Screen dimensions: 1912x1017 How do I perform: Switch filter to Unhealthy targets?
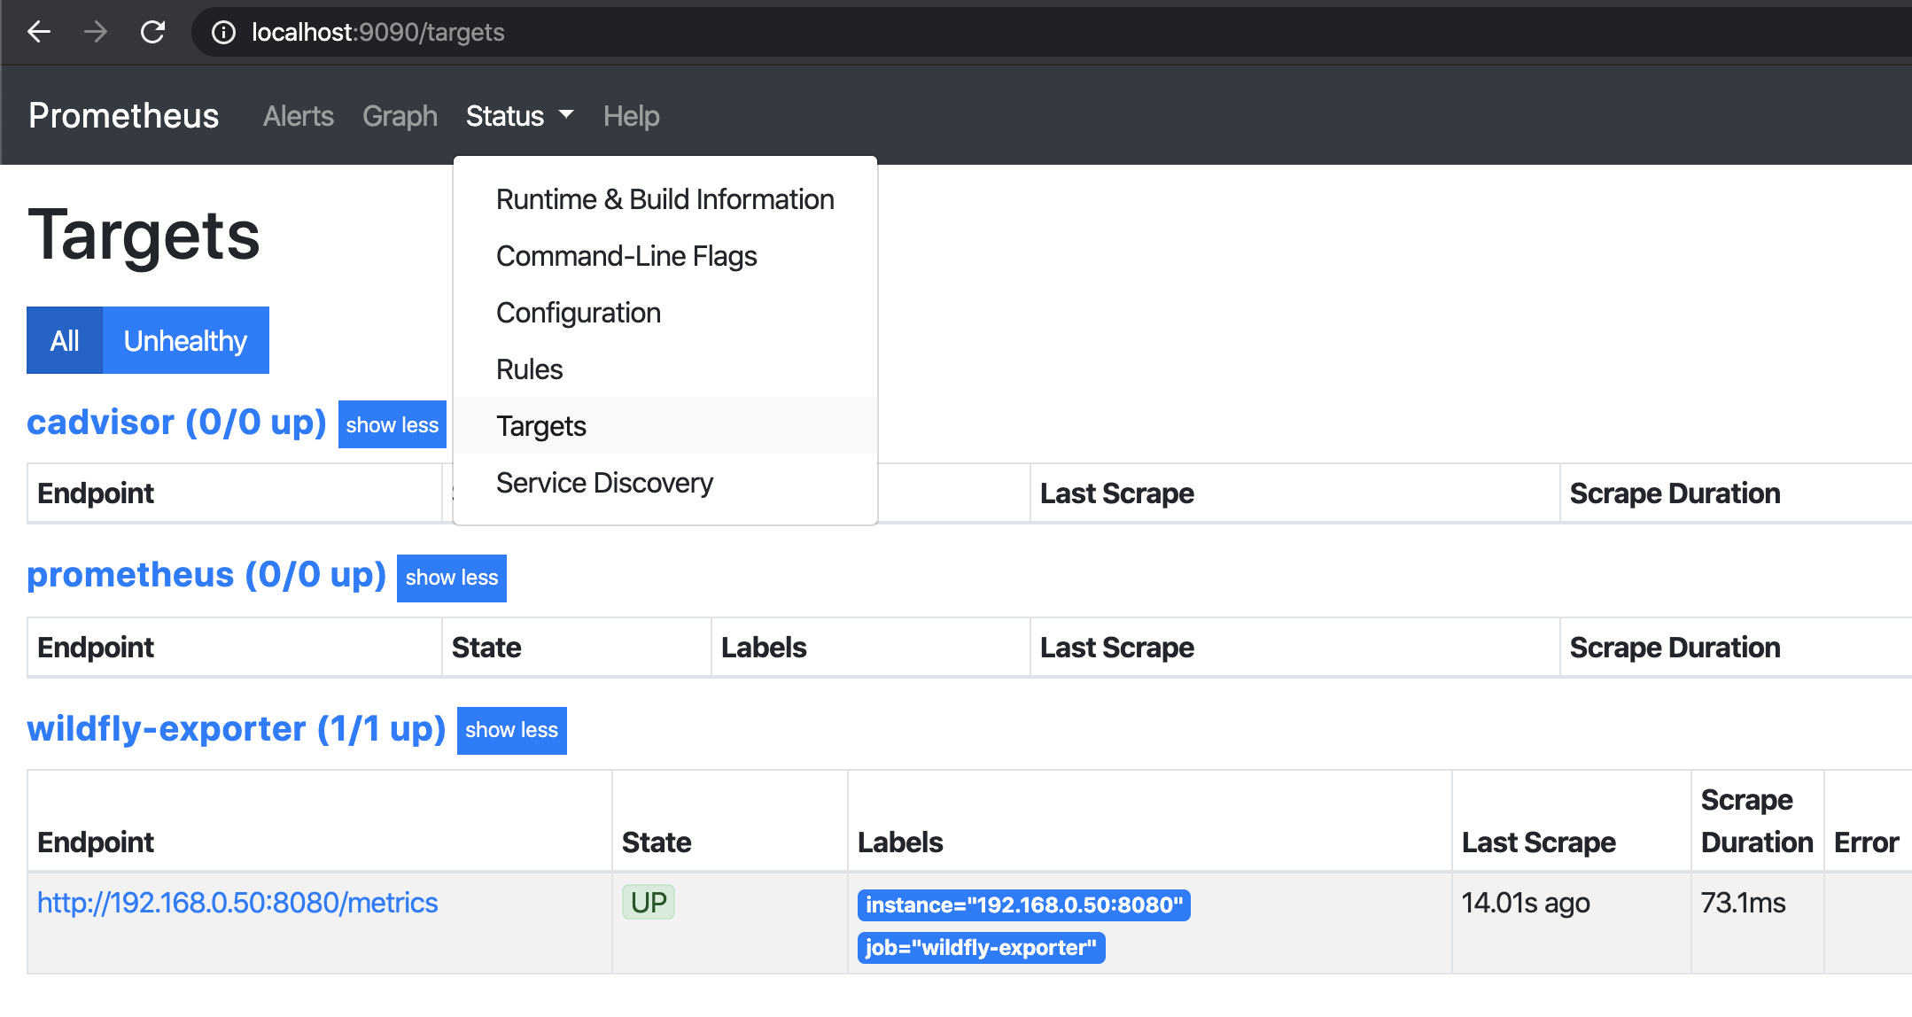[x=185, y=340]
